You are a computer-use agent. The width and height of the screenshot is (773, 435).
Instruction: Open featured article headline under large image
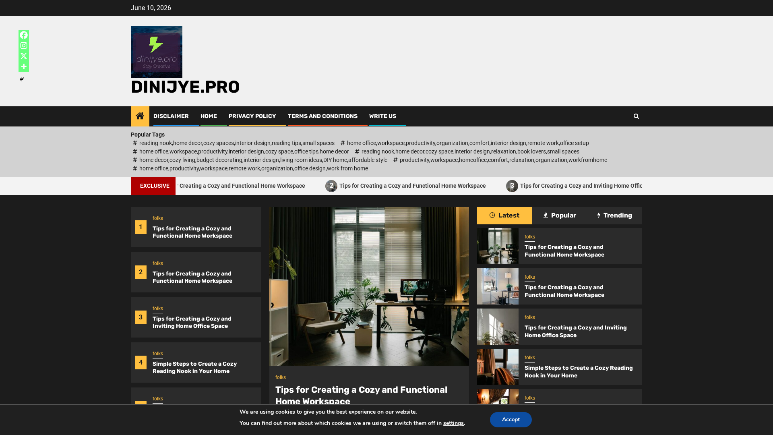361,396
